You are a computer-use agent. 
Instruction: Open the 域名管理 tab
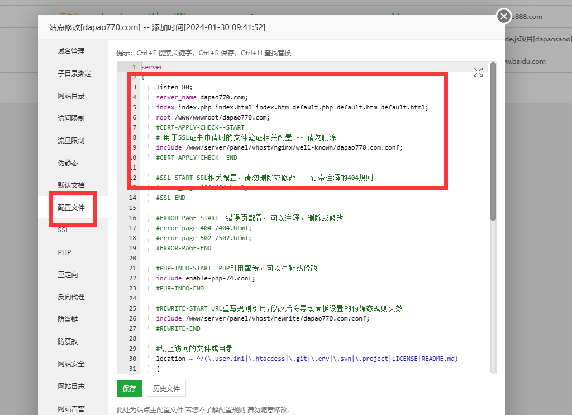pos(71,51)
